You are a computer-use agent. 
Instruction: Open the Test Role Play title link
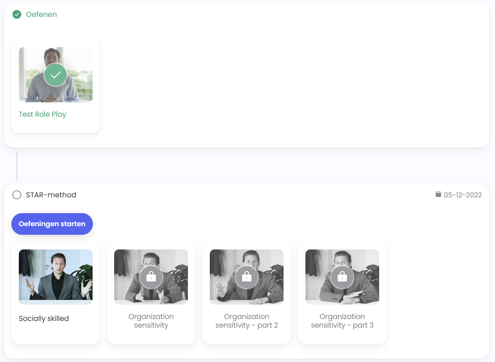click(42, 114)
